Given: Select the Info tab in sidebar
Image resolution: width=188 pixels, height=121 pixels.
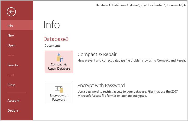Looking at the screenshot, I should (10, 26).
